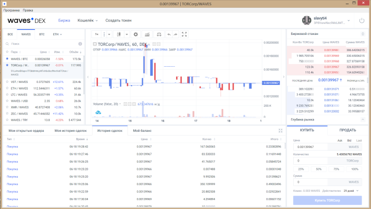Open the Программа menu
Image resolution: width=371 pixels, height=209 pixels.
11,10
